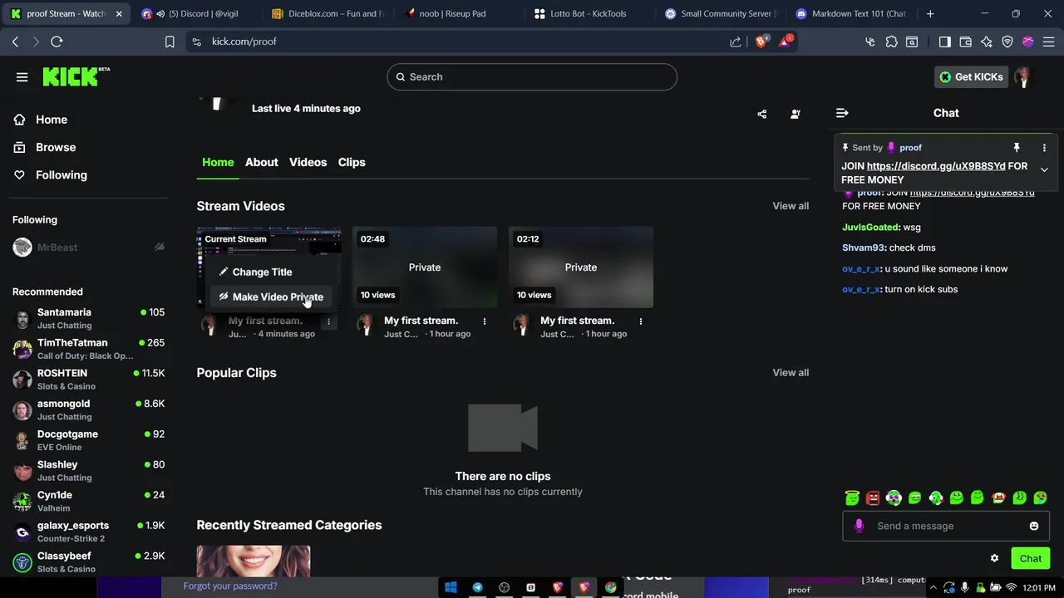Open pinned message three-dot options
Viewport: 1064px width, 598px height.
pos(1044,148)
